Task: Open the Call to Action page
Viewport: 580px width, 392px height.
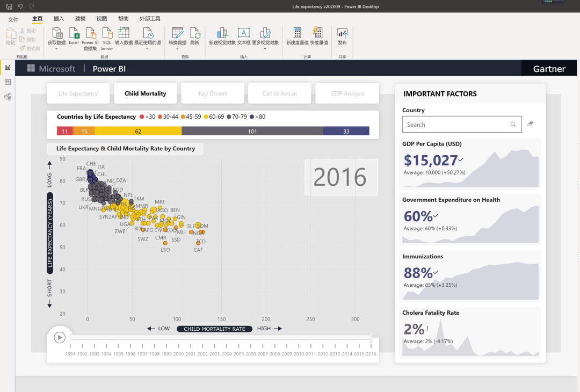Action: (280, 93)
